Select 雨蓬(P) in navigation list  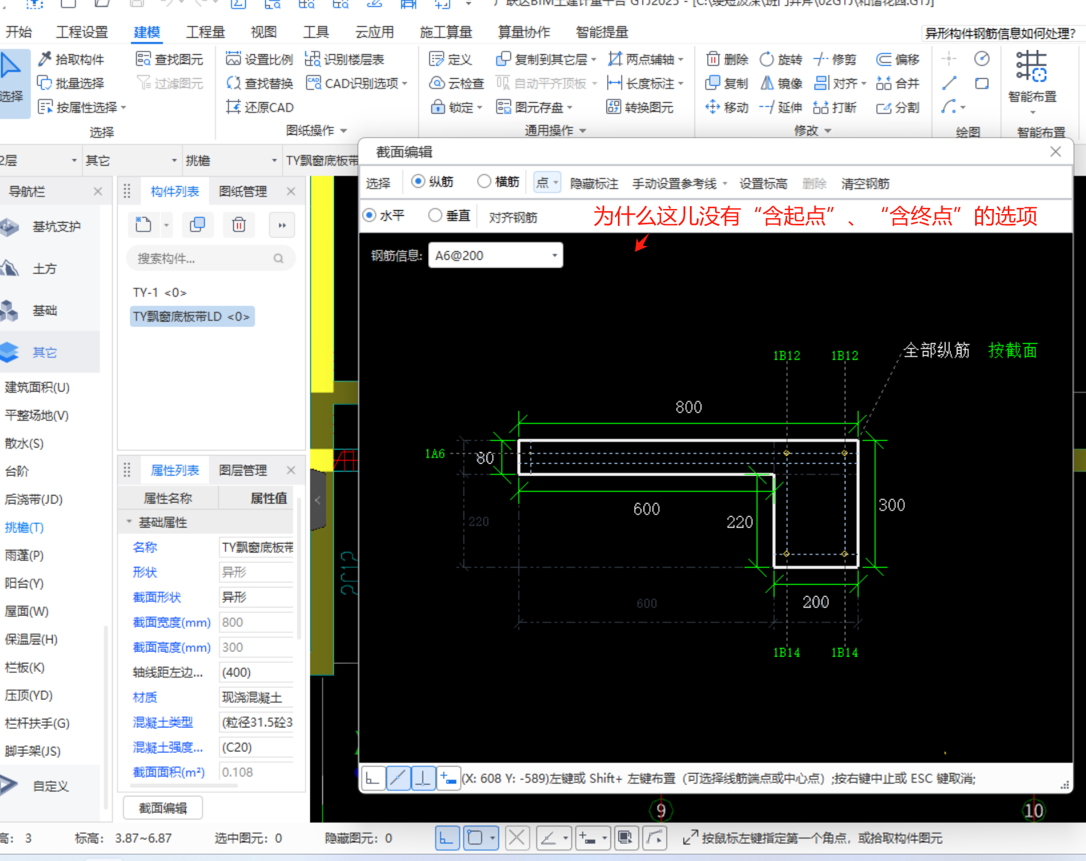(25, 555)
